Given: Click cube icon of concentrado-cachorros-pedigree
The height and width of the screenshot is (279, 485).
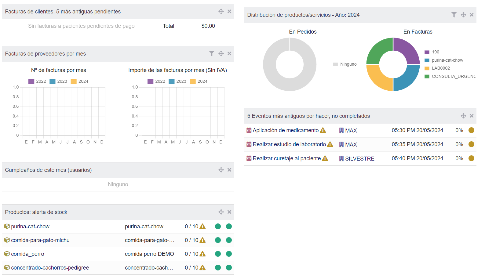Looking at the screenshot, I should pos(7,267).
